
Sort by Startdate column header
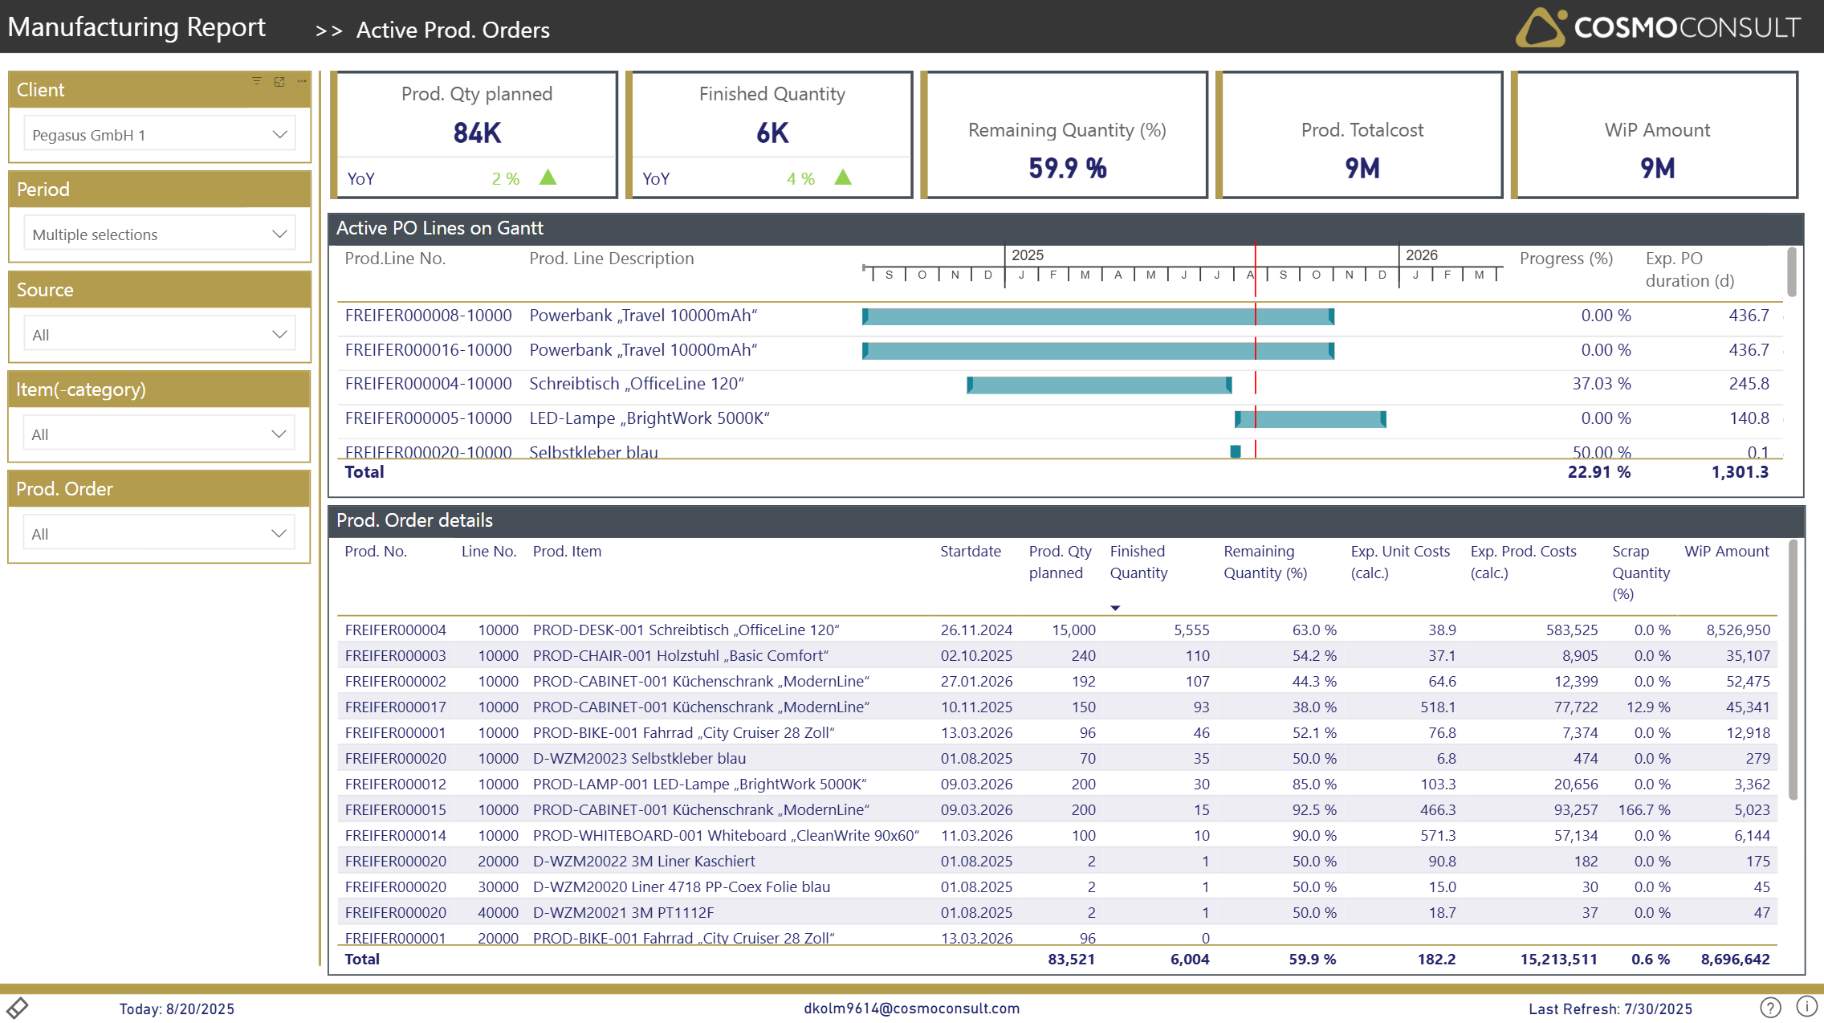pos(970,552)
